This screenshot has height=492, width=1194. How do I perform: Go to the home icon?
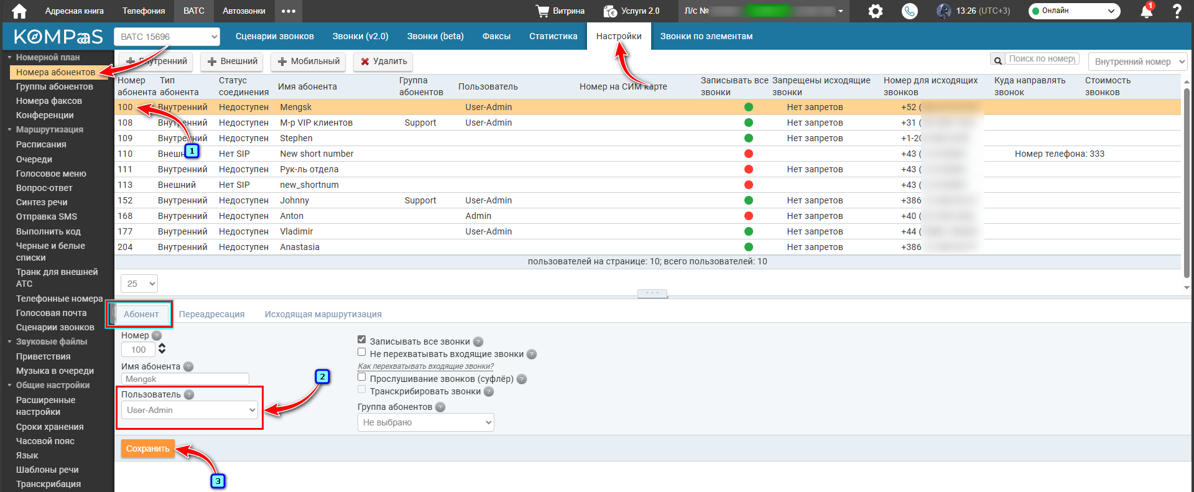tap(19, 11)
